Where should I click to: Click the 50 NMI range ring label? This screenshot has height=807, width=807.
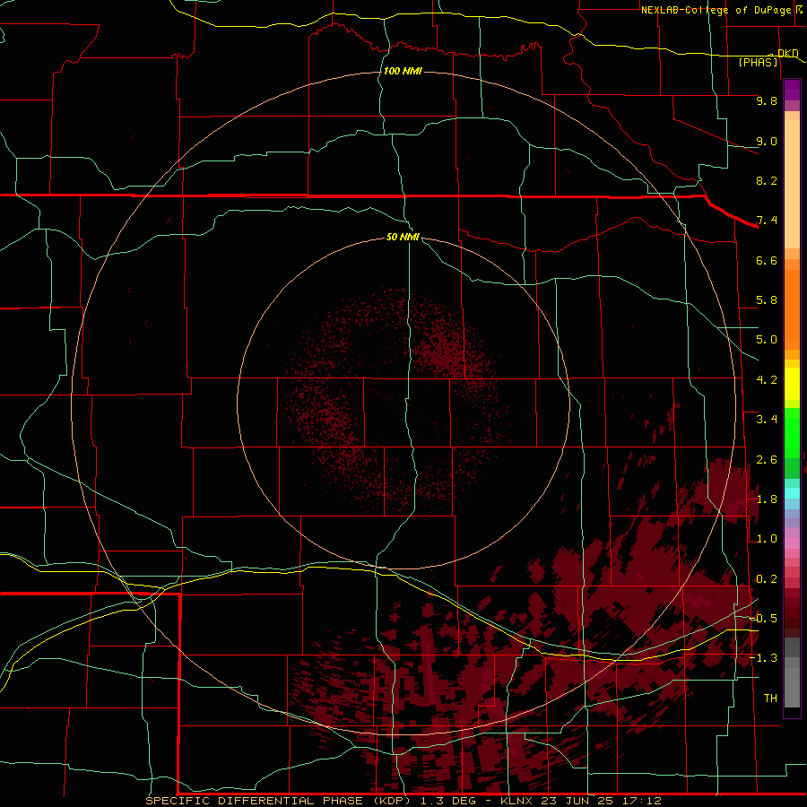pyautogui.click(x=403, y=237)
